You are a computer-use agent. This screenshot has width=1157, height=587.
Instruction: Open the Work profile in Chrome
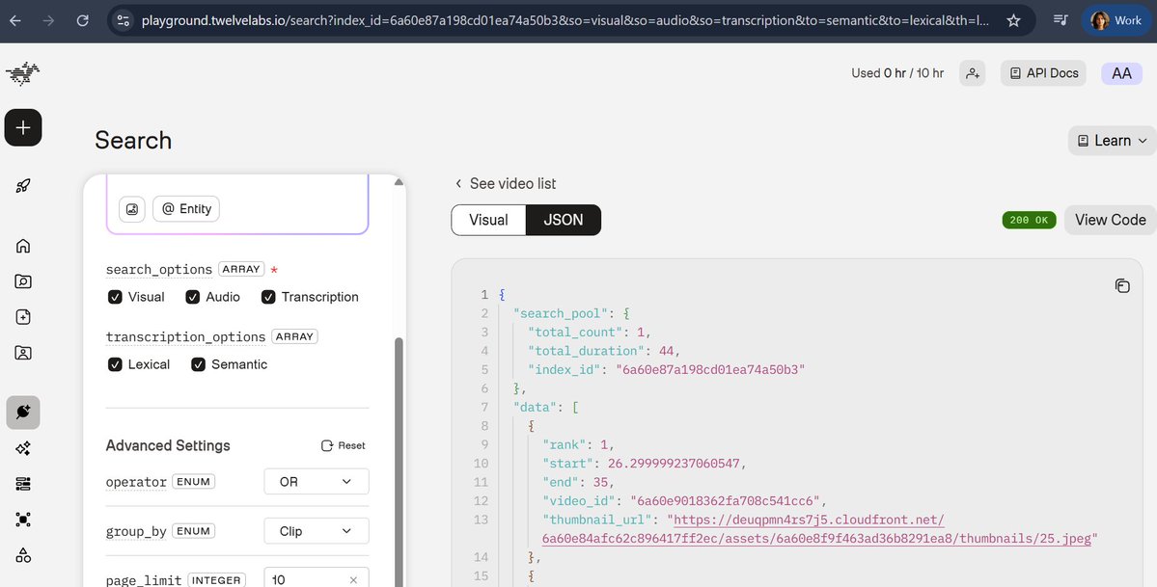coord(1116,20)
